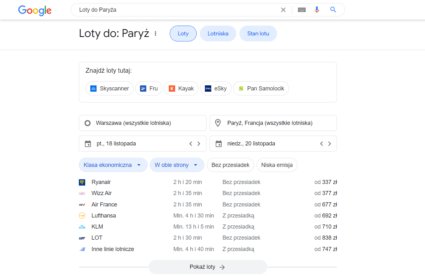
Task: Click the od 710 zł price
Action: pos(326,227)
